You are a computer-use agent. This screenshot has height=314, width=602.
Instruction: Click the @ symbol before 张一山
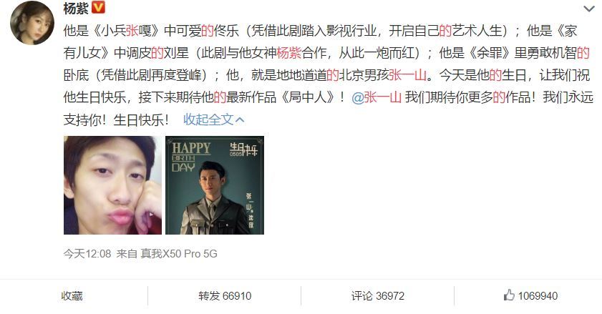coord(357,97)
